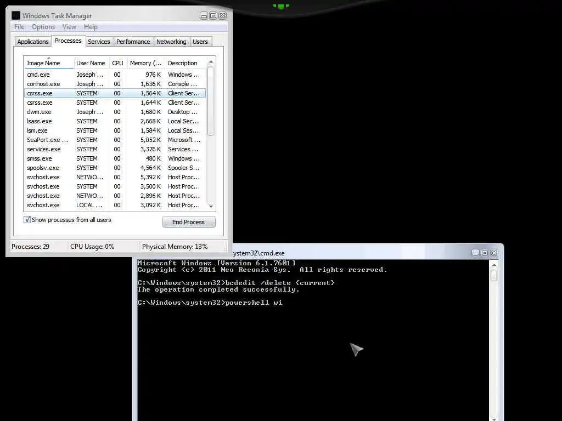Screen dimensions: 562x421
Task: Select the services.exe process row
Action: tap(115, 149)
